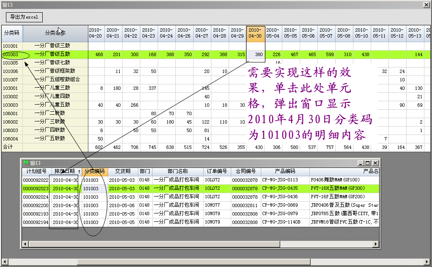
Task: Click right arrow of inner window scrollbar
Action: (x=376, y=244)
